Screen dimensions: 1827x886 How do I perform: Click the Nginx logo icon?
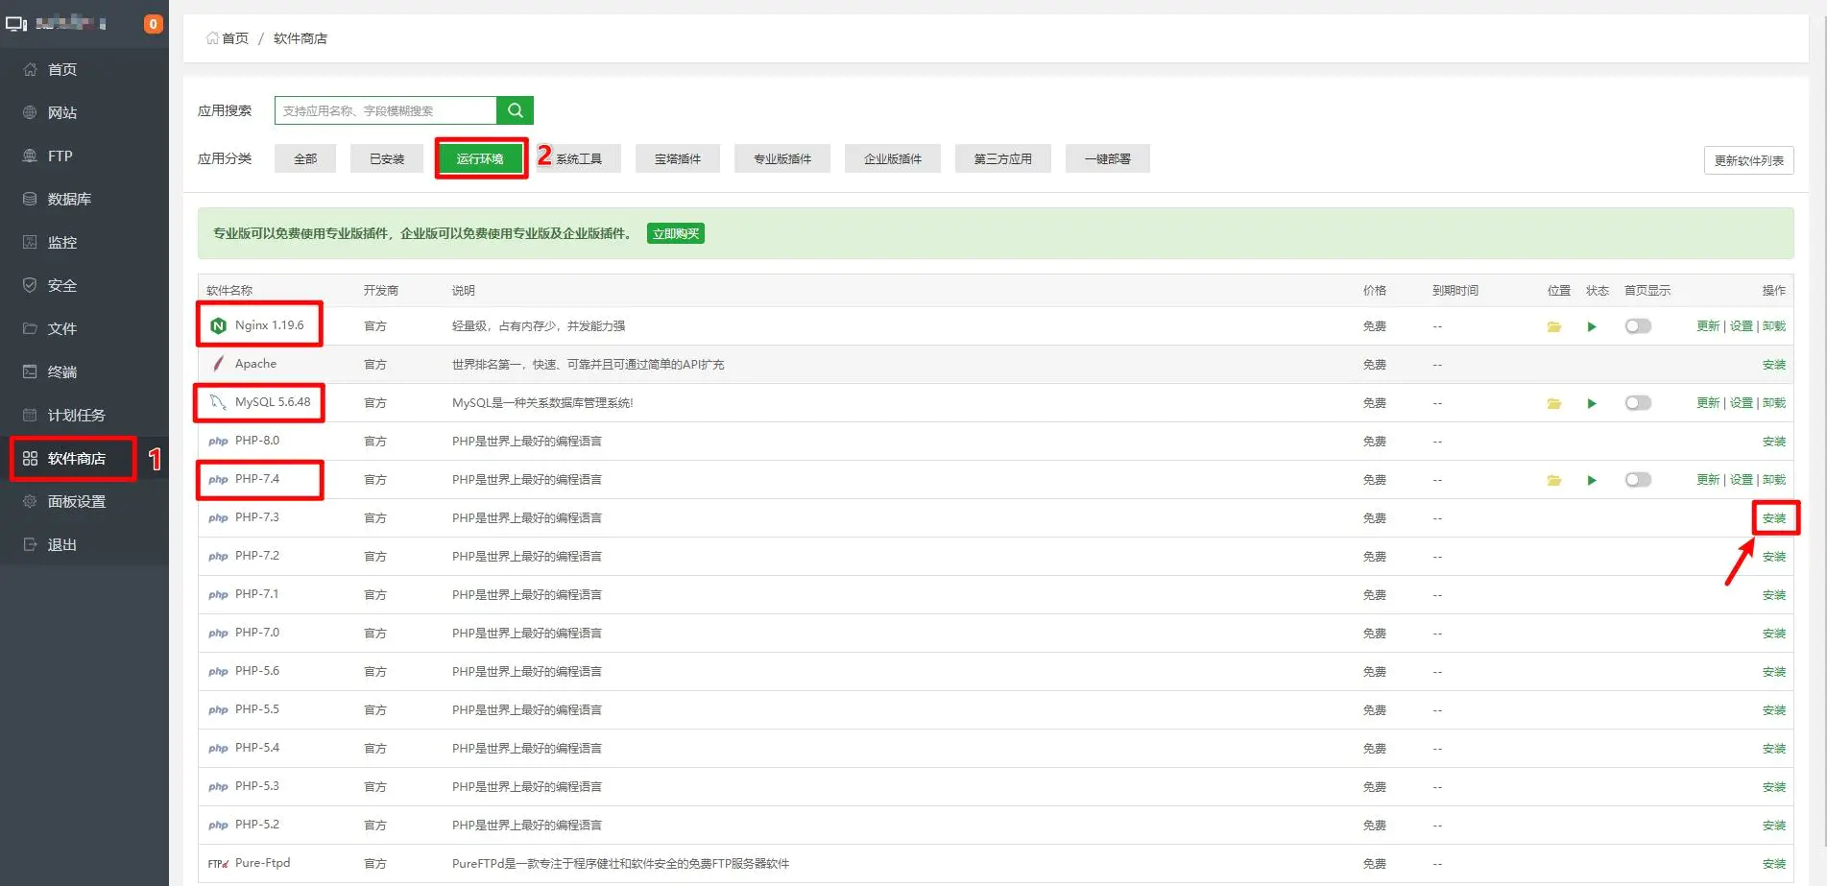(218, 326)
